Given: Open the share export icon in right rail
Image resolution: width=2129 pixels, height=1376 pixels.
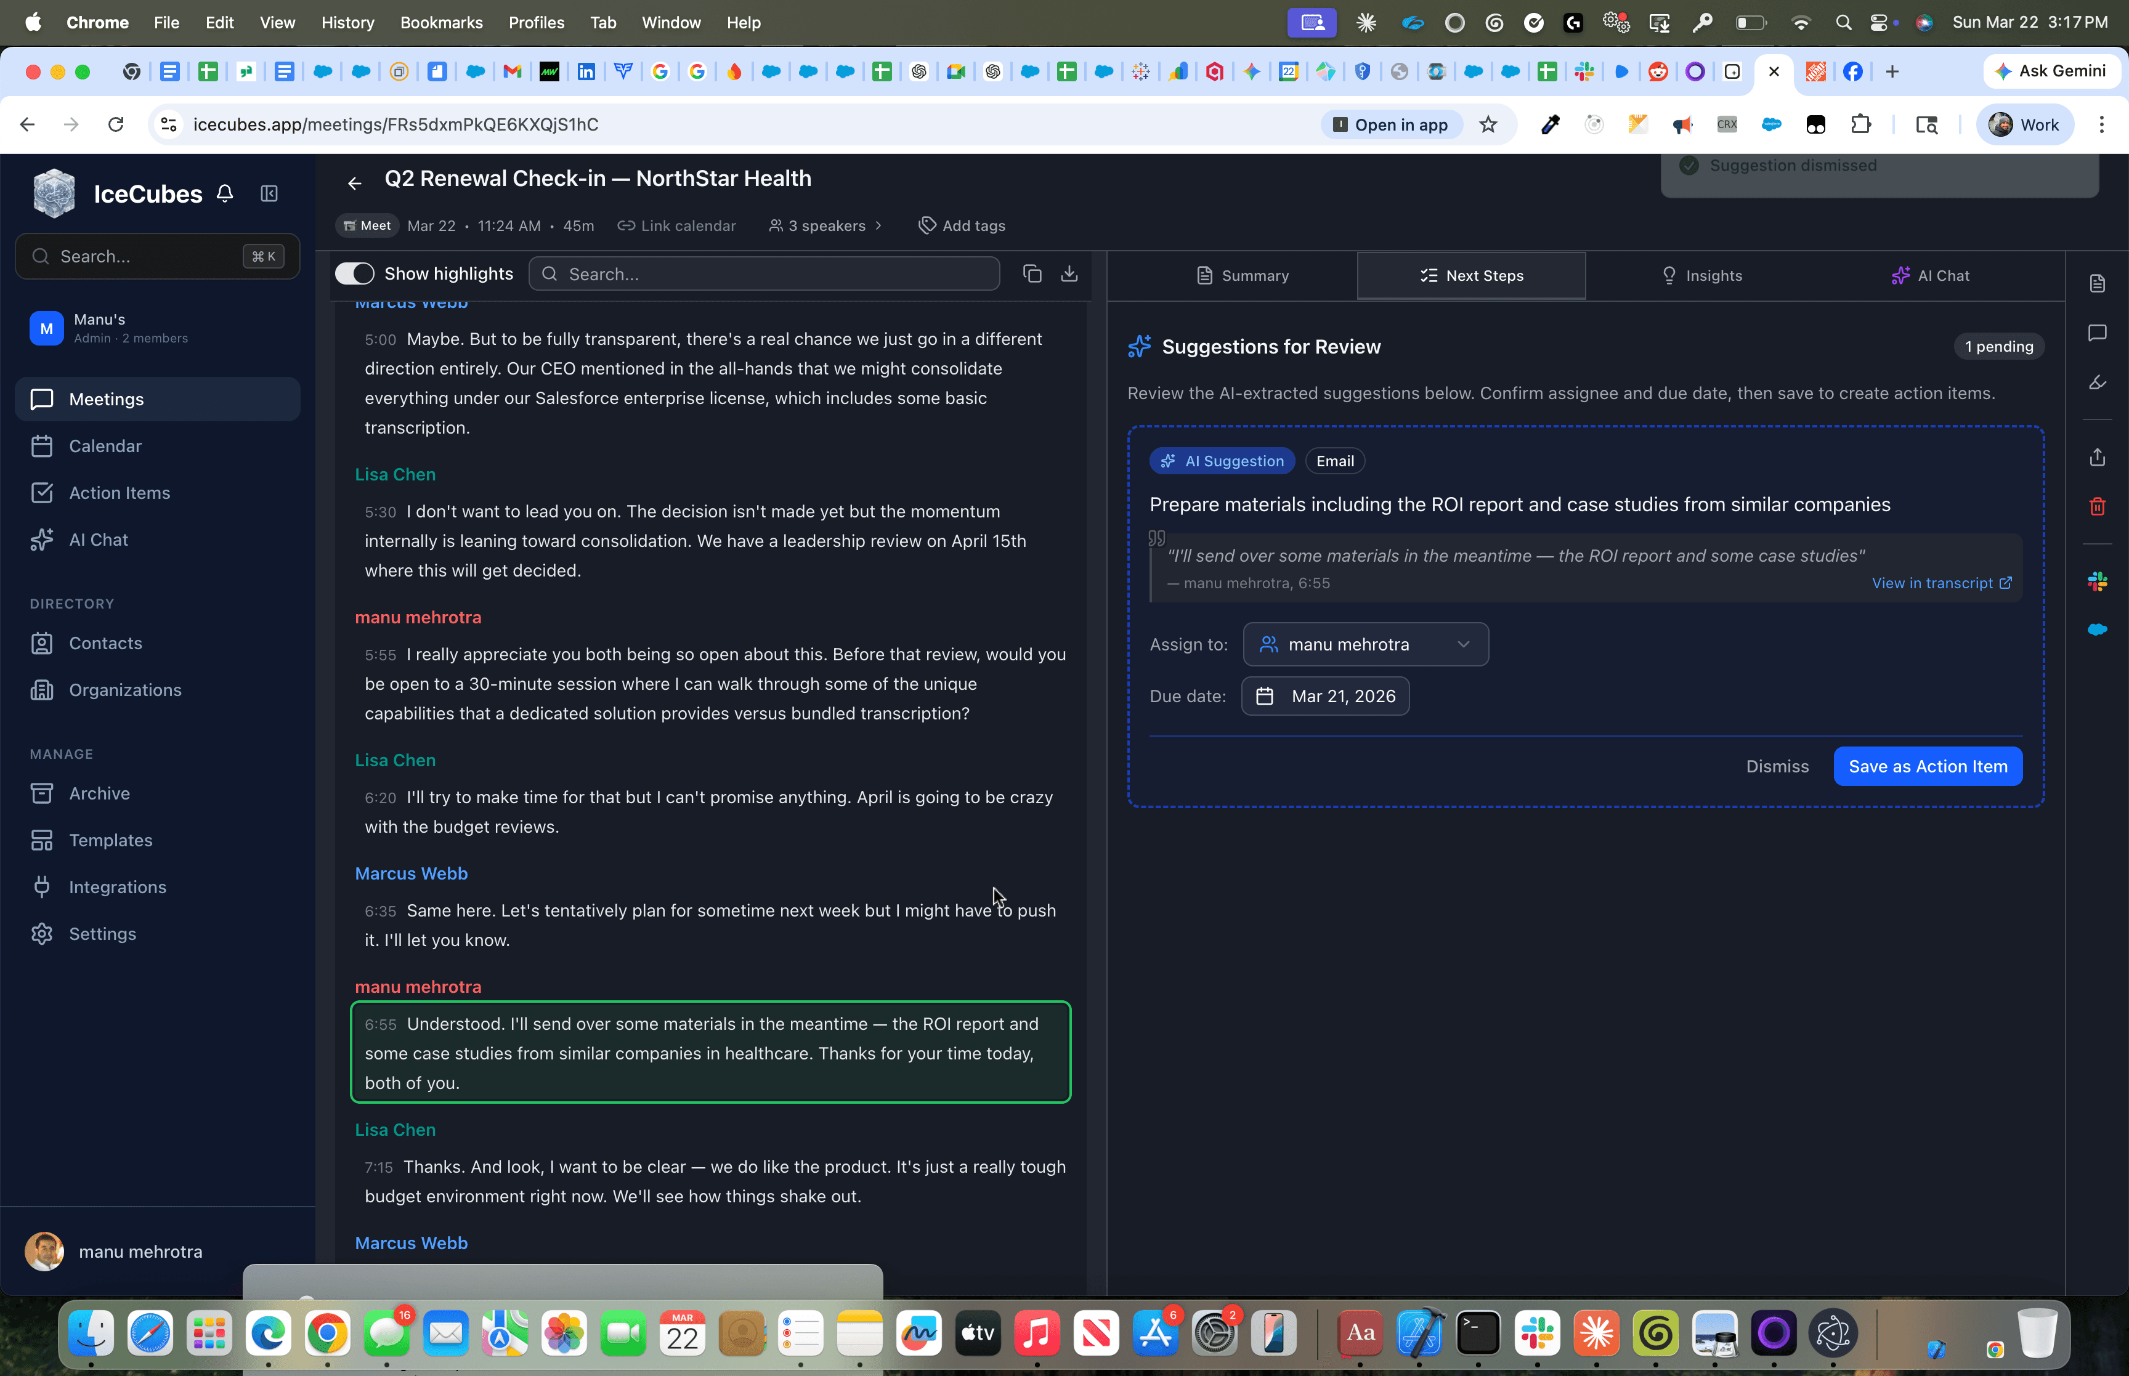Looking at the screenshot, I should (x=2098, y=456).
